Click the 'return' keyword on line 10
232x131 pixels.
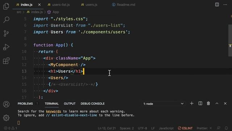pyautogui.click(x=46, y=52)
